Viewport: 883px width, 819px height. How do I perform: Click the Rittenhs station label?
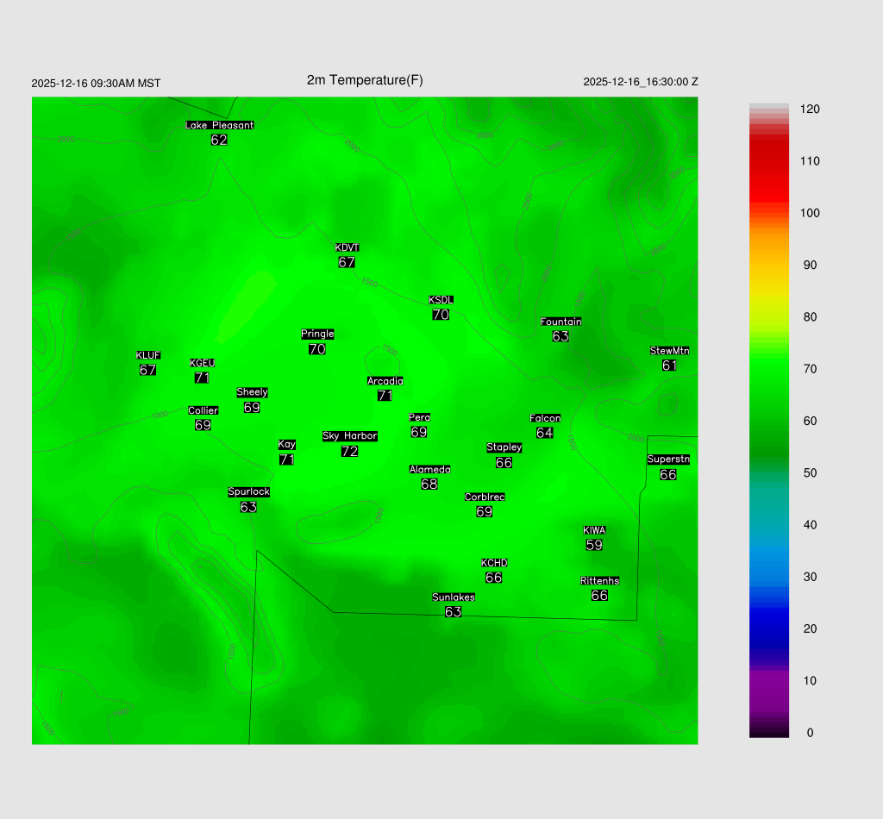click(x=599, y=581)
